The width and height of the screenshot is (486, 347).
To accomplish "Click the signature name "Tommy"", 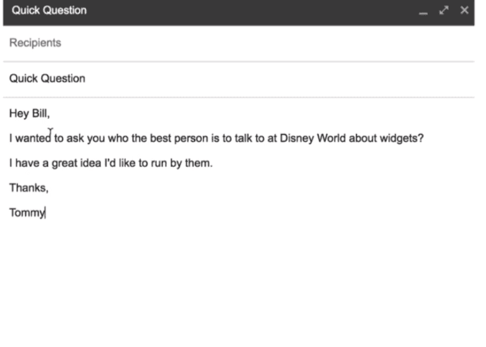I will (x=27, y=213).
